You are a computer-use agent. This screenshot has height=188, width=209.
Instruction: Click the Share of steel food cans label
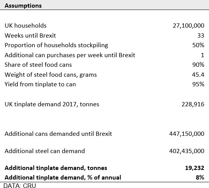(38, 65)
